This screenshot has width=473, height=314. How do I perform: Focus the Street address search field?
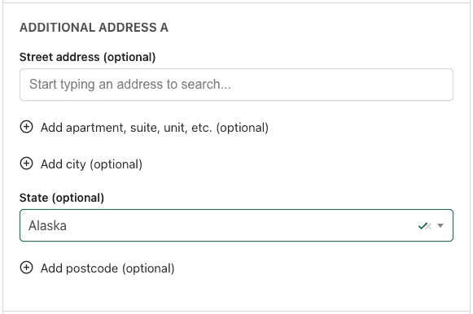236,85
